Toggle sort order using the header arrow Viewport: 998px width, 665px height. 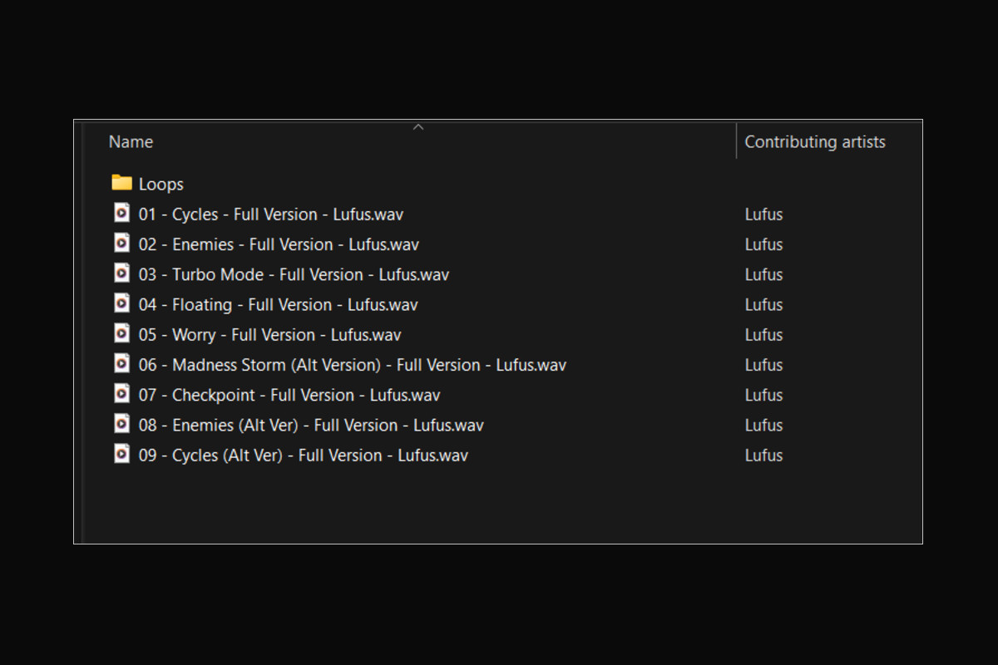click(418, 127)
